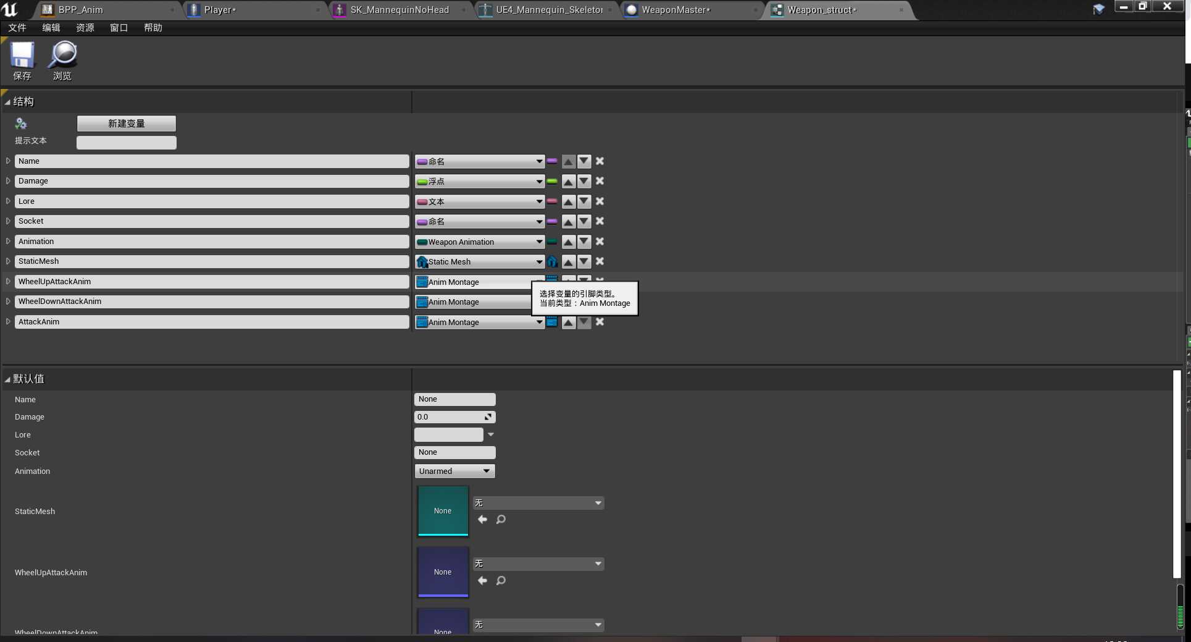Screen dimensions: 1191x642
Task: Open the 窗口 menu
Action: coord(119,28)
